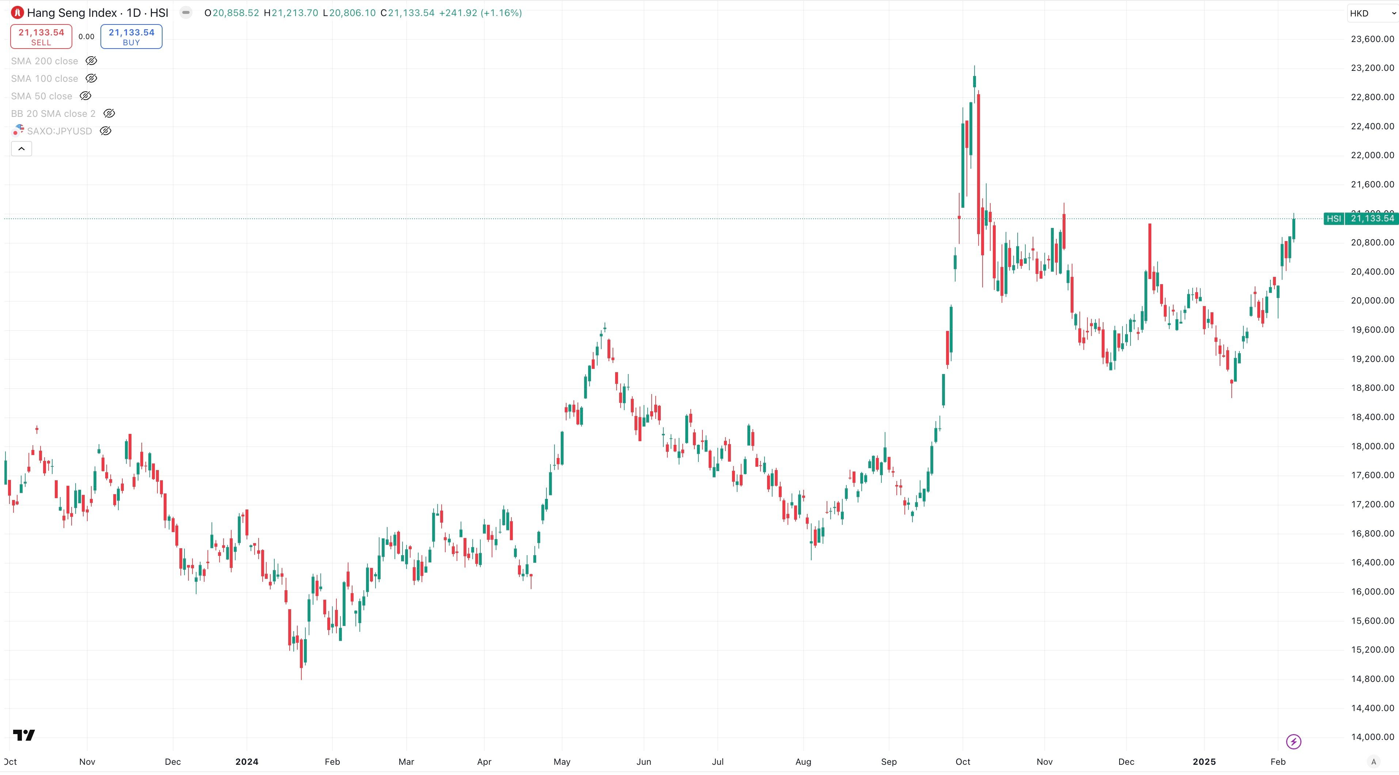The image size is (1399, 775).
Task: Click the red SELL 21,133.54 button
Action: click(x=41, y=37)
